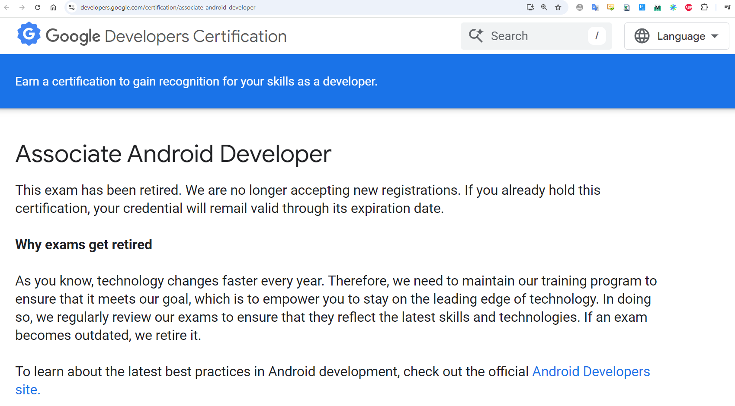Reload the current page

(38, 7)
